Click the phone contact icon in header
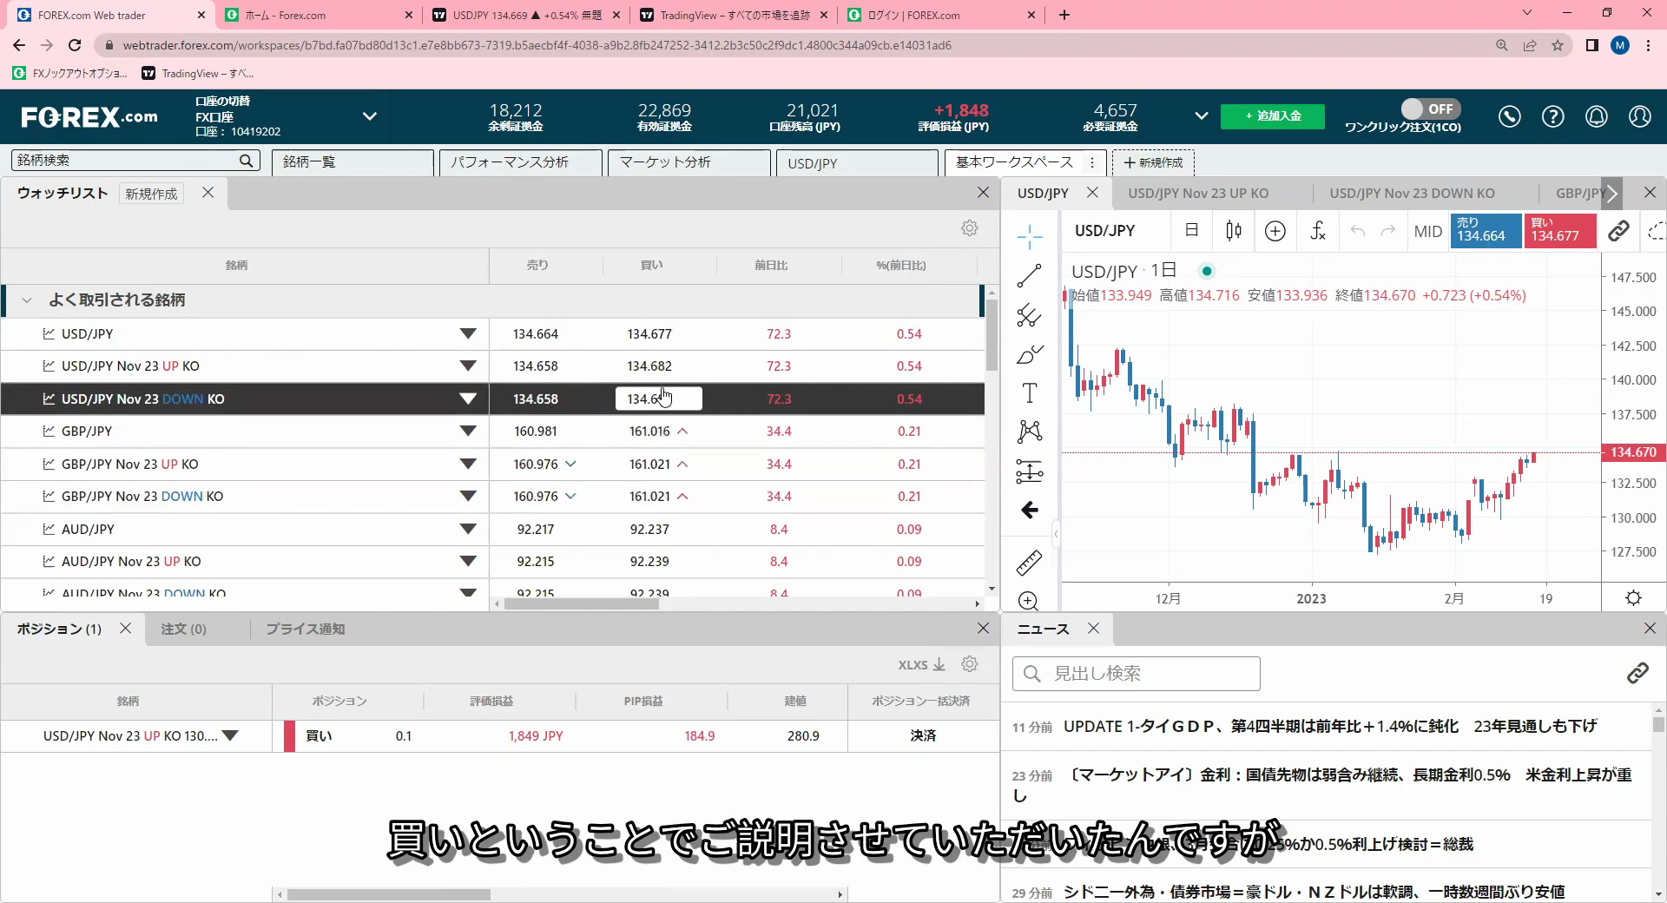Image resolution: width=1667 pixels, height=903 pixels. [1510, 116]
